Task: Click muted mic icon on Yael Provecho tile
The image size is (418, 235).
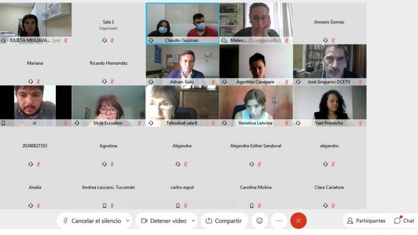Action: [360, 123]
